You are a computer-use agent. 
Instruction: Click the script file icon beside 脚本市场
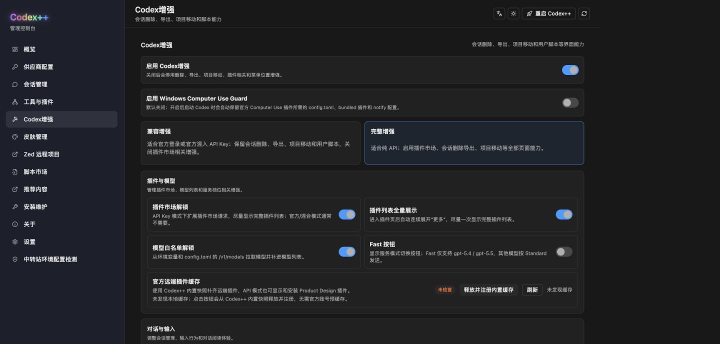(15, 172)
